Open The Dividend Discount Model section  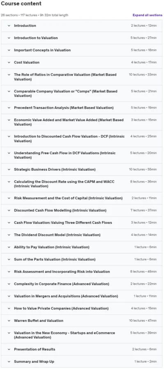[82, 235]
